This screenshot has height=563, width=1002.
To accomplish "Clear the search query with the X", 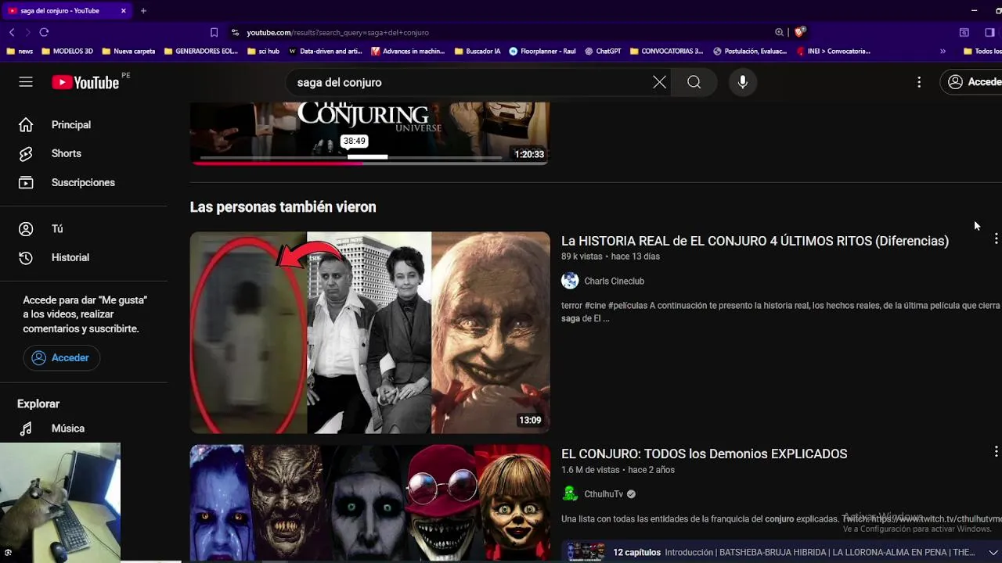I will [x=660, y=82].
